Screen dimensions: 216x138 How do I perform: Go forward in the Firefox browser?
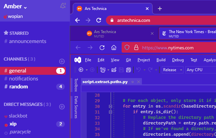tap(90, 48)
